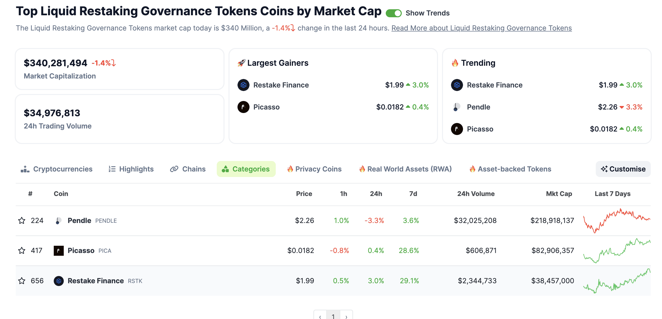662x319 pixels.
Task: Open the Chains tab
Action: coord(188,169)
